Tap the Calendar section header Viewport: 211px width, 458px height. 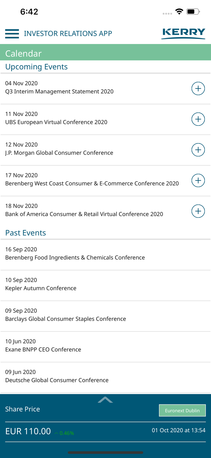(23, 53)
